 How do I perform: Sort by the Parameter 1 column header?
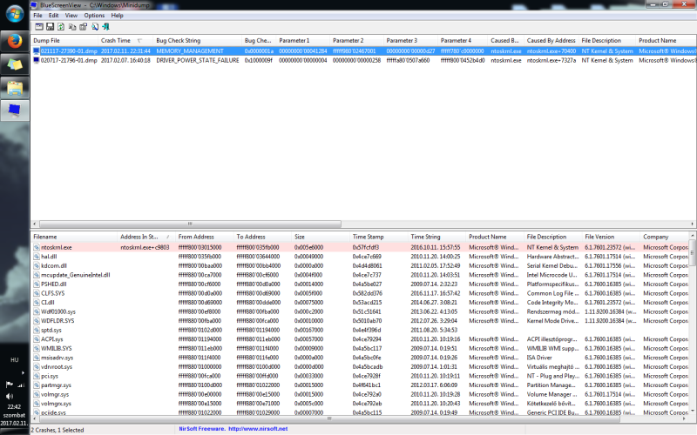303,40
